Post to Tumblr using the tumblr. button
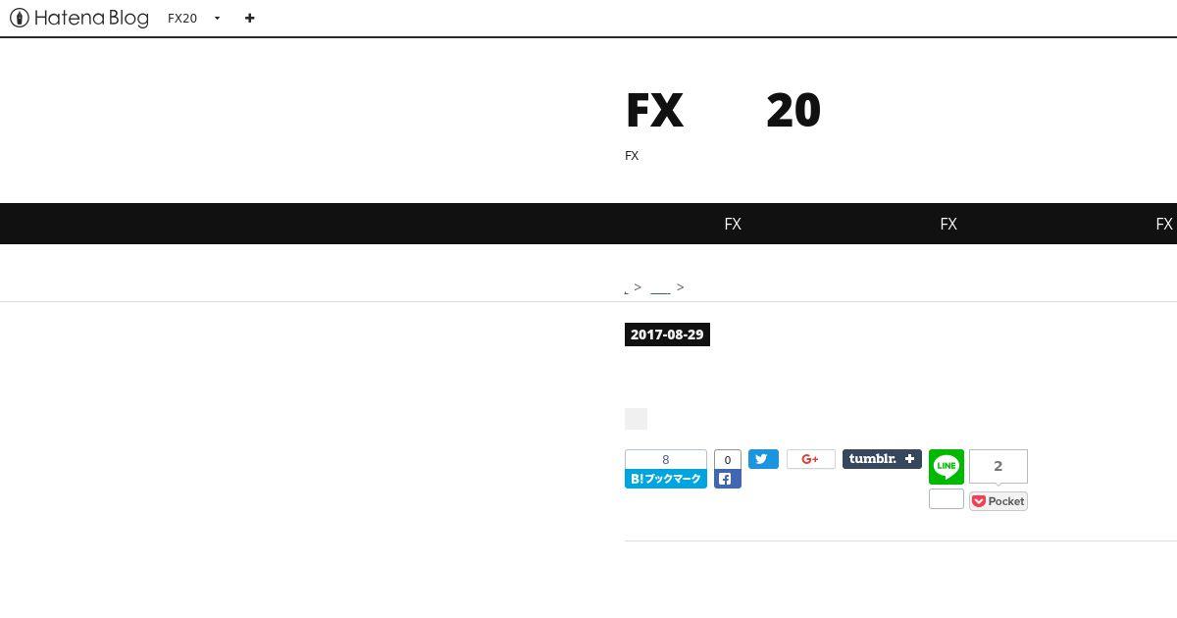Screen dimensions: 1177x618 coord(882,459)
